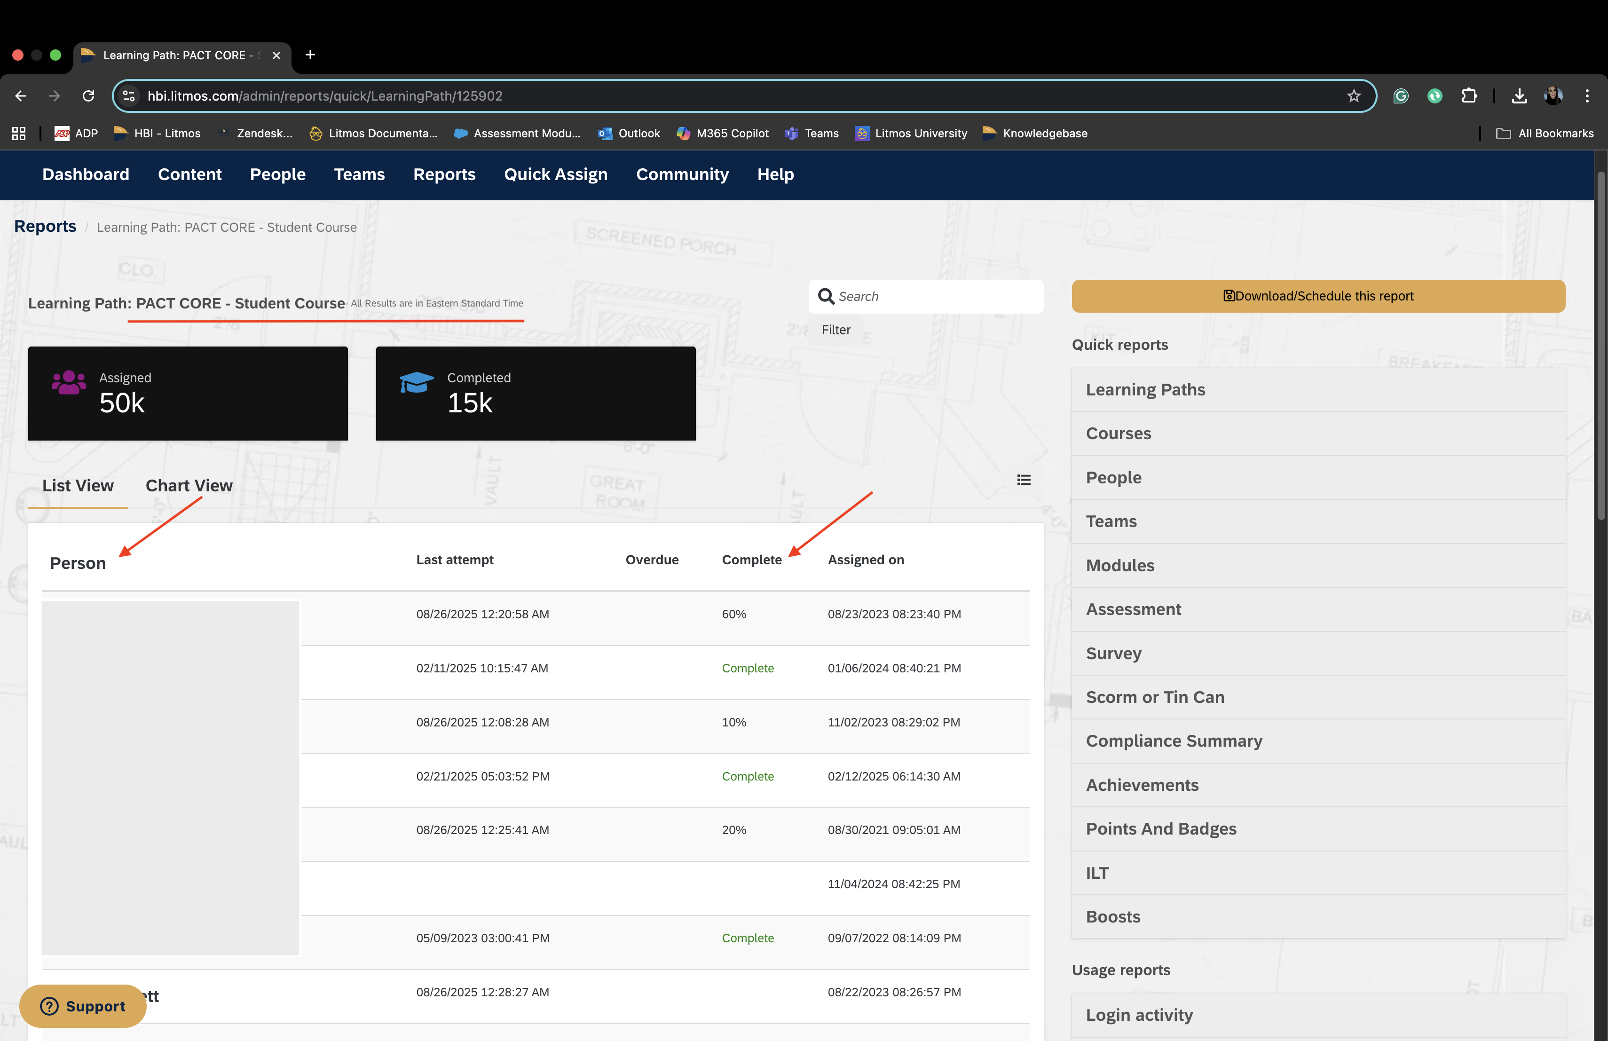Click the Grammarly extension icon
1608x1041 pixels.
point(1401,96)
